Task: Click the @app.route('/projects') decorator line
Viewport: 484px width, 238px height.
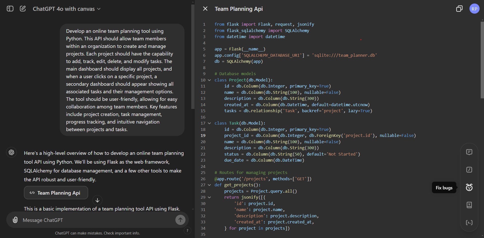Action: [263, 179]
